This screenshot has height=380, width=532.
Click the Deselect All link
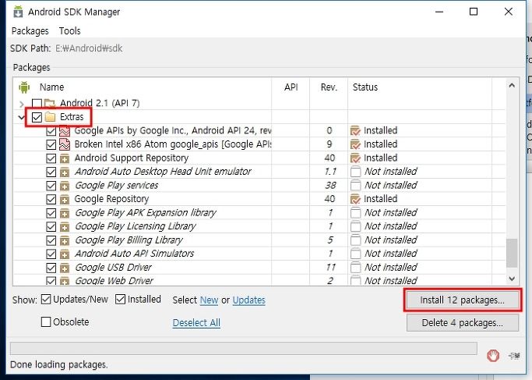[x=196, y=322]
